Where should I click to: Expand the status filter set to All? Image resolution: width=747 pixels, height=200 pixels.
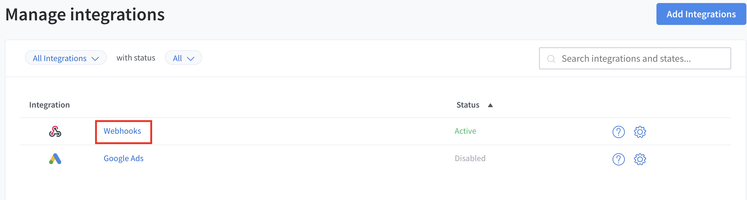(183, 58)
